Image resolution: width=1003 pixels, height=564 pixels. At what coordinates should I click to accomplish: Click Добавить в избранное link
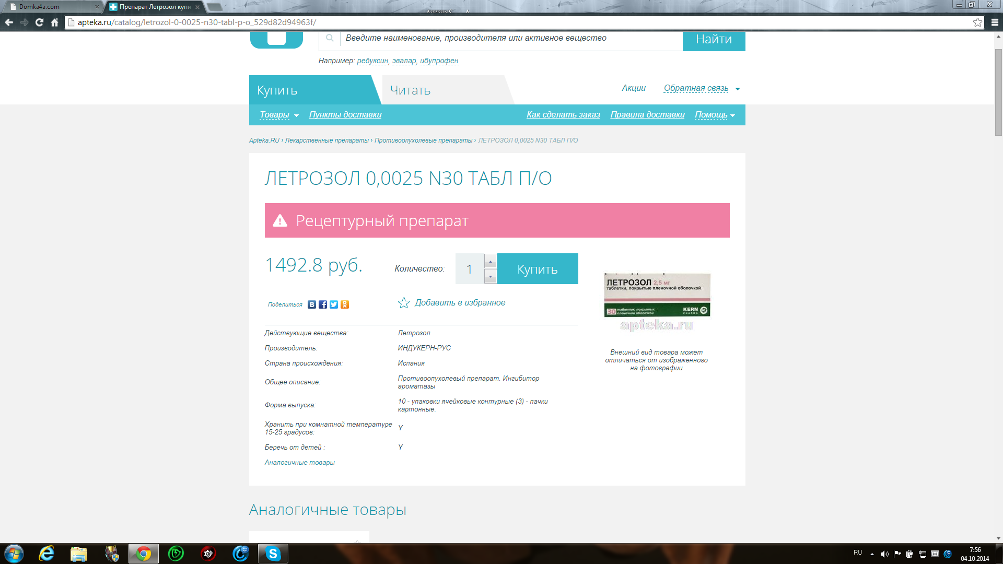point(460,303)
